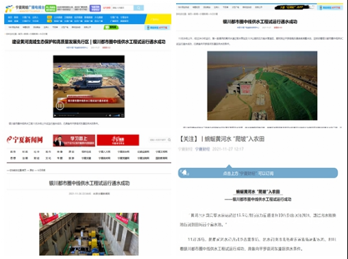
Task: Mute the video using speaker icon
Action: (x=110, y=116)
